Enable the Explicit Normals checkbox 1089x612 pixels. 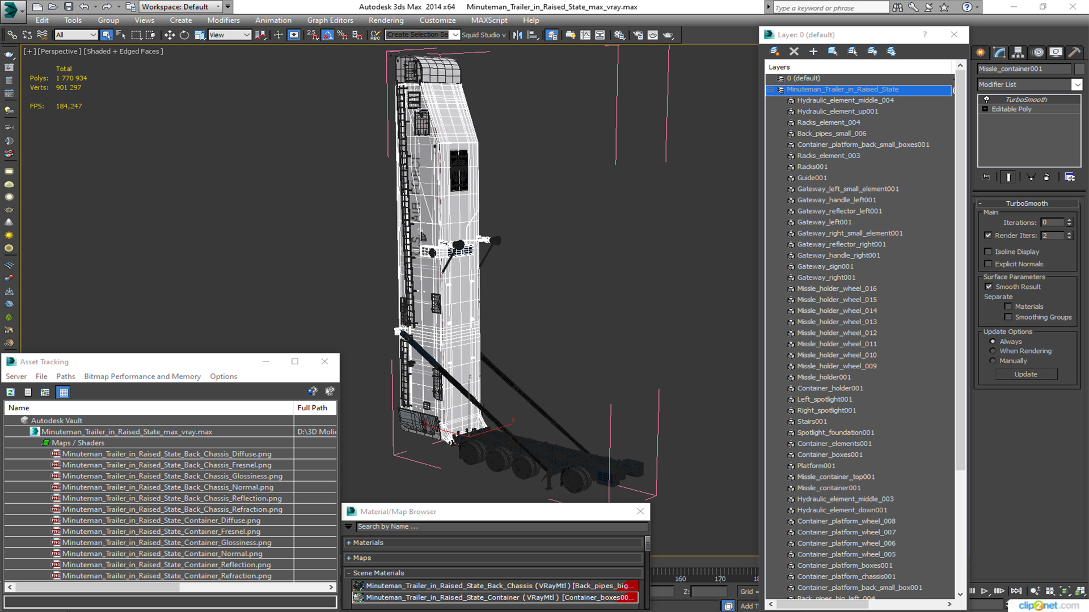coord(989,264)
